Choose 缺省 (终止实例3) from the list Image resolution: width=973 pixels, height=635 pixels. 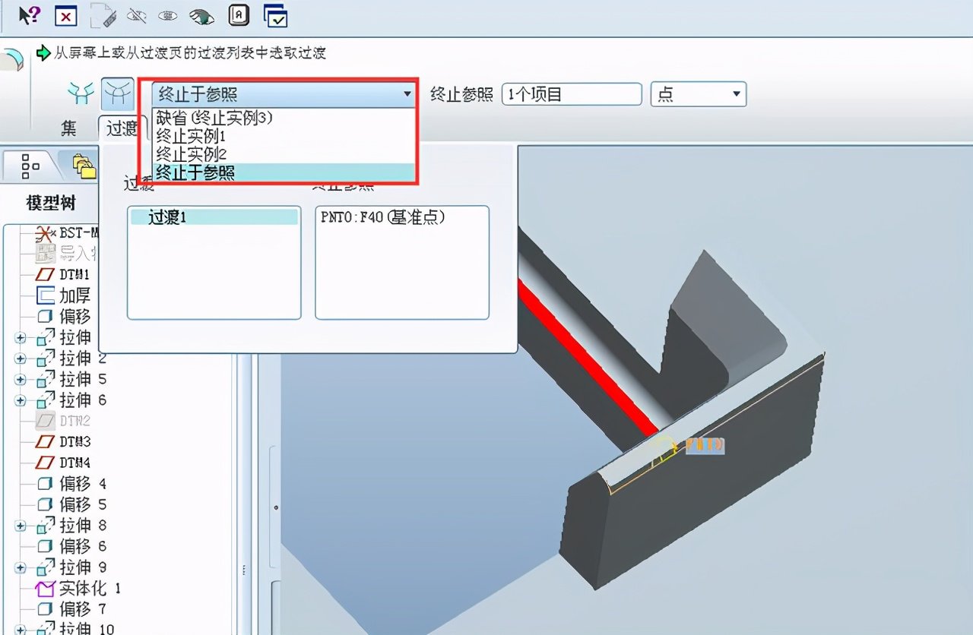(214, 118)
